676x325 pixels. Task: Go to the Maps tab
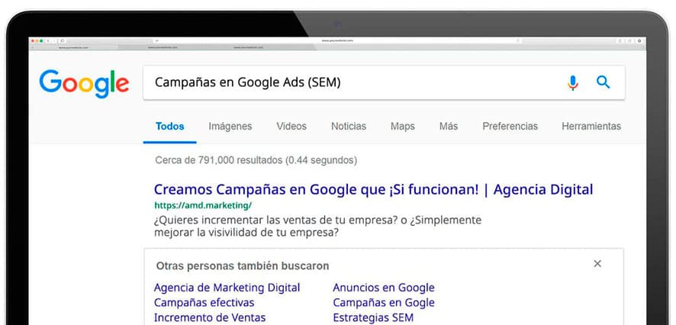pos(402,127)
